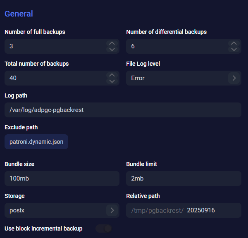
Task: Select the patroni.dynamic.json exclude path tag
Action: coord(36,142)
